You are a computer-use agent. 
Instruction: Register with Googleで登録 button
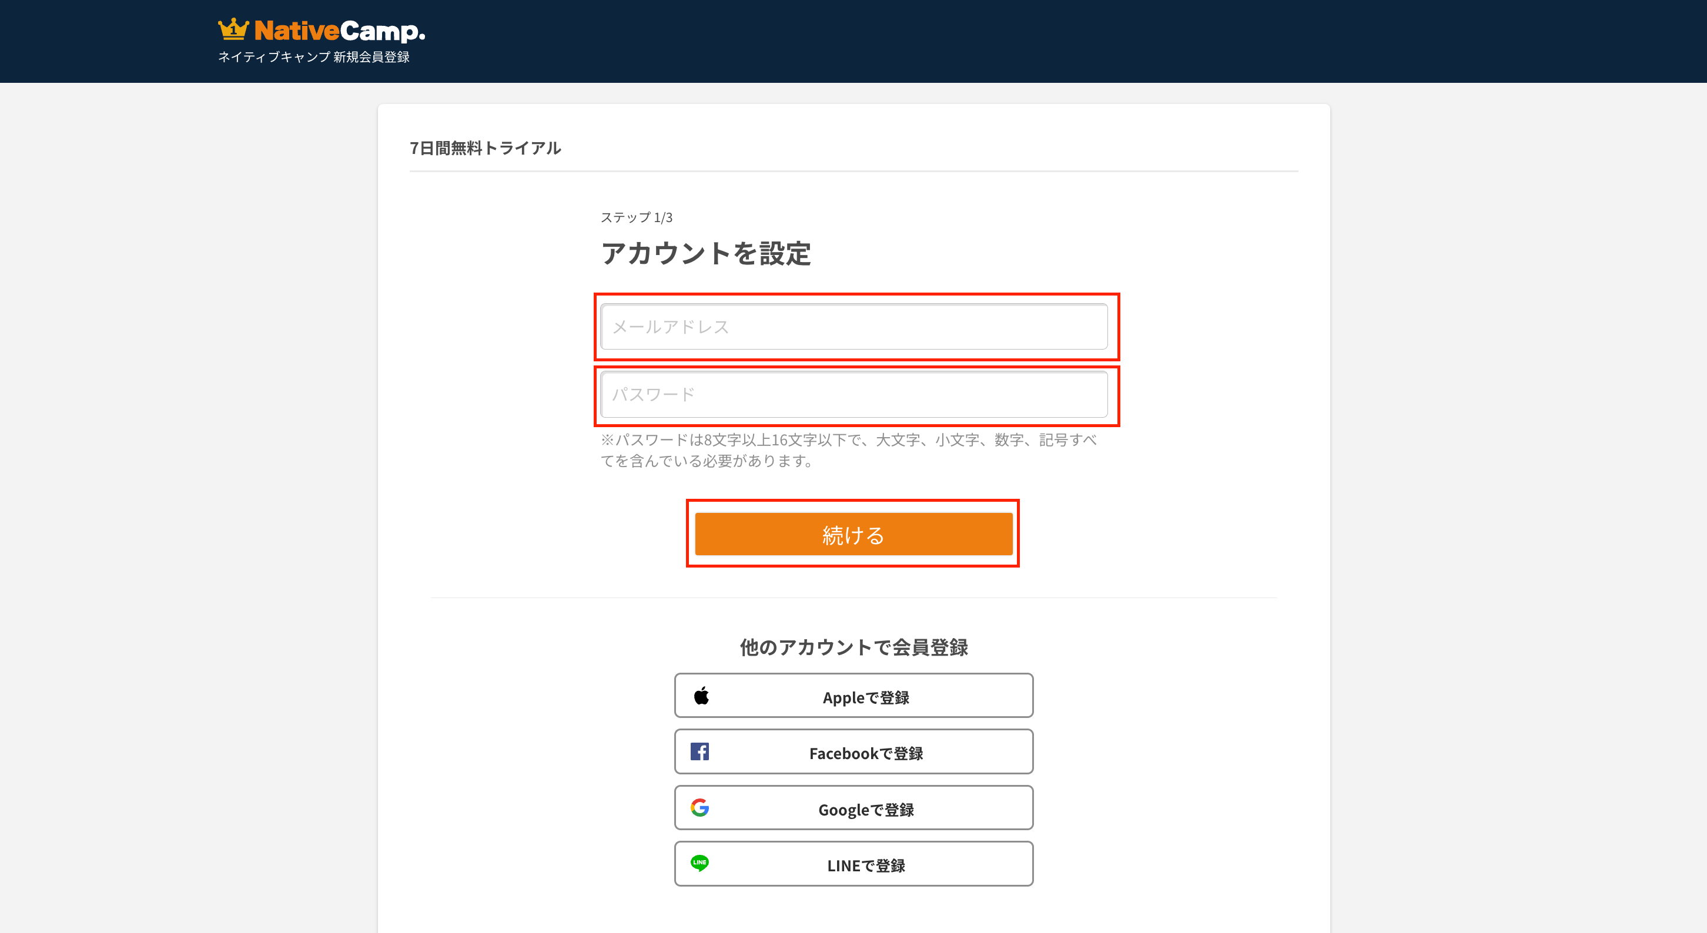[865, 809]
